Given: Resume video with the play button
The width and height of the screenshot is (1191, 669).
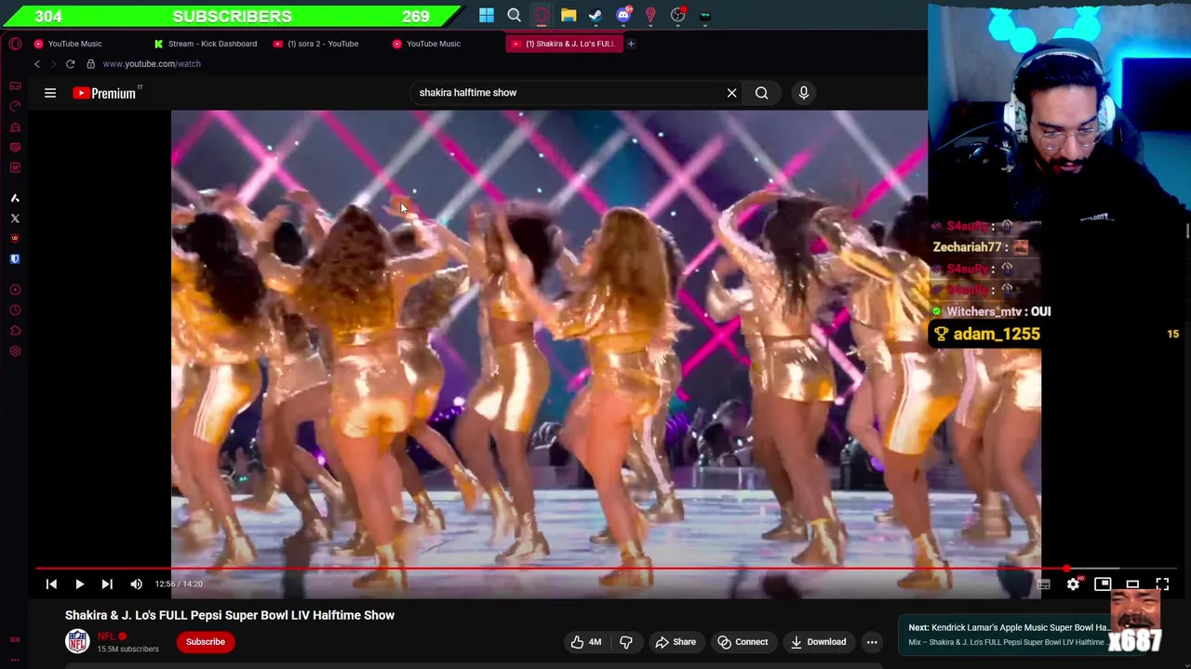Looking at the screenshot, I should 79,584.
